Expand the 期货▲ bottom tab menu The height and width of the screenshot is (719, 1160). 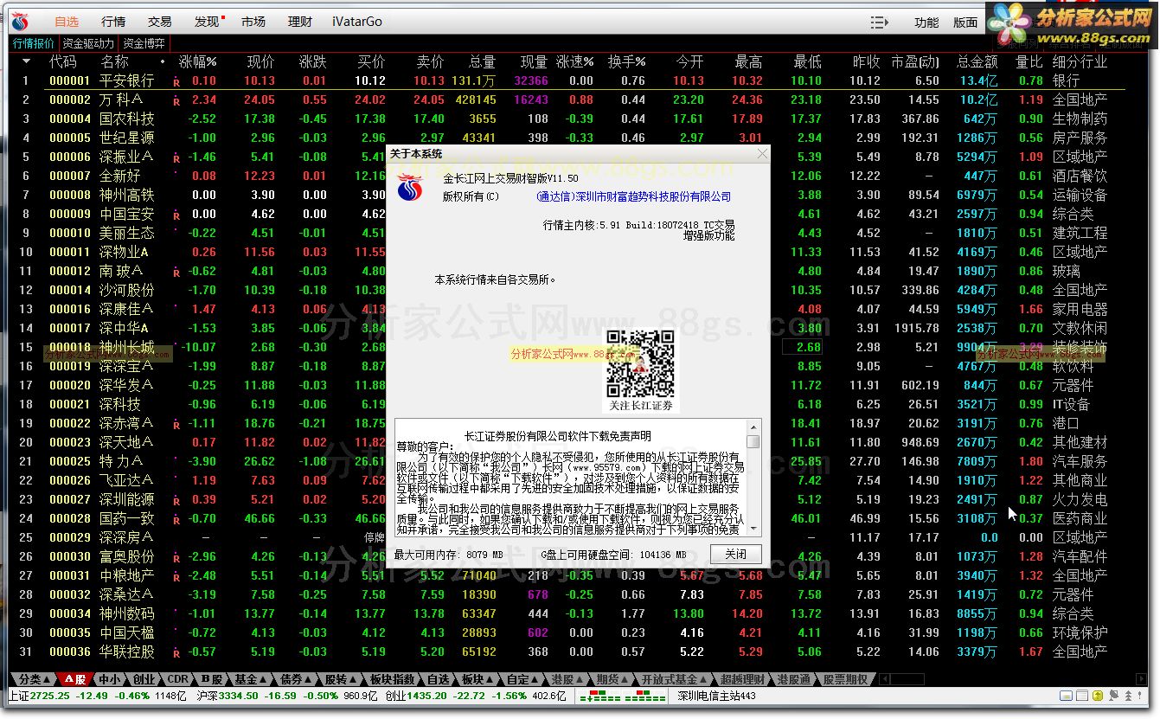point(613,679)
